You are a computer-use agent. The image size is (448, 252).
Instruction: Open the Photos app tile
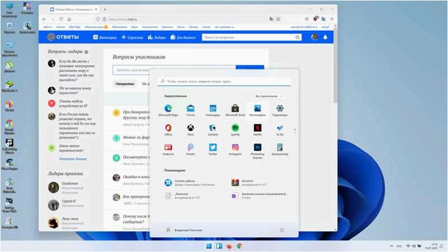click(x=258, y=110)
